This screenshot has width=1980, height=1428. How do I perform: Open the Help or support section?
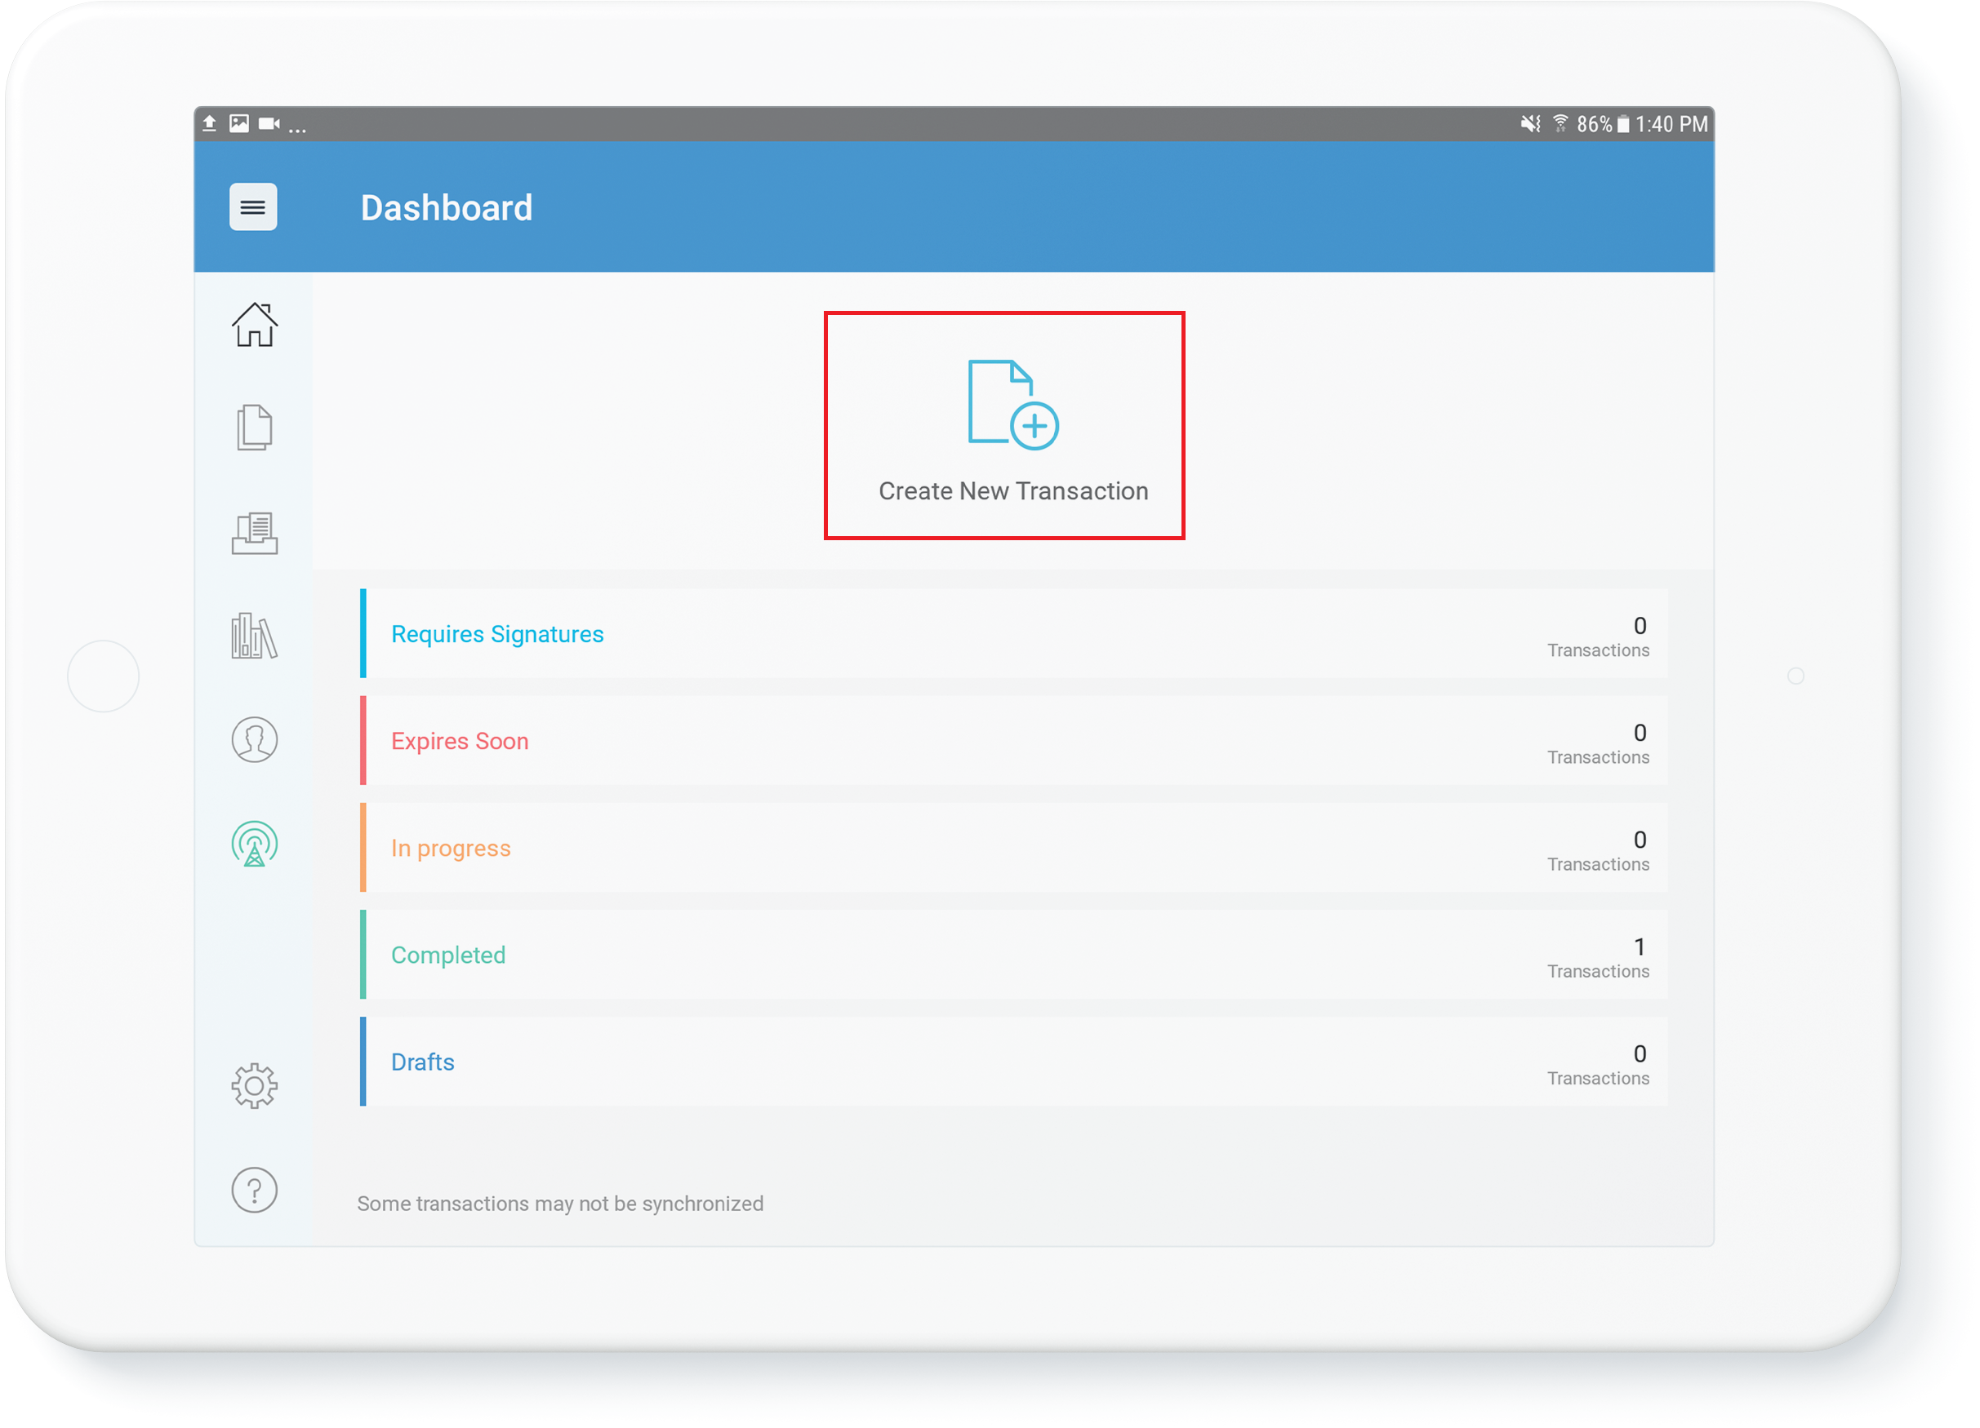coord(254,1190)
